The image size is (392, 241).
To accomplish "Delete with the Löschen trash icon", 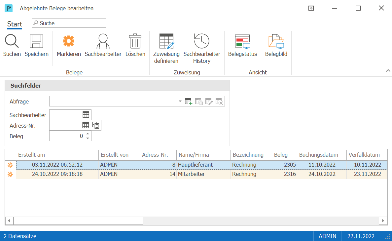I will (x=135, y=41).
